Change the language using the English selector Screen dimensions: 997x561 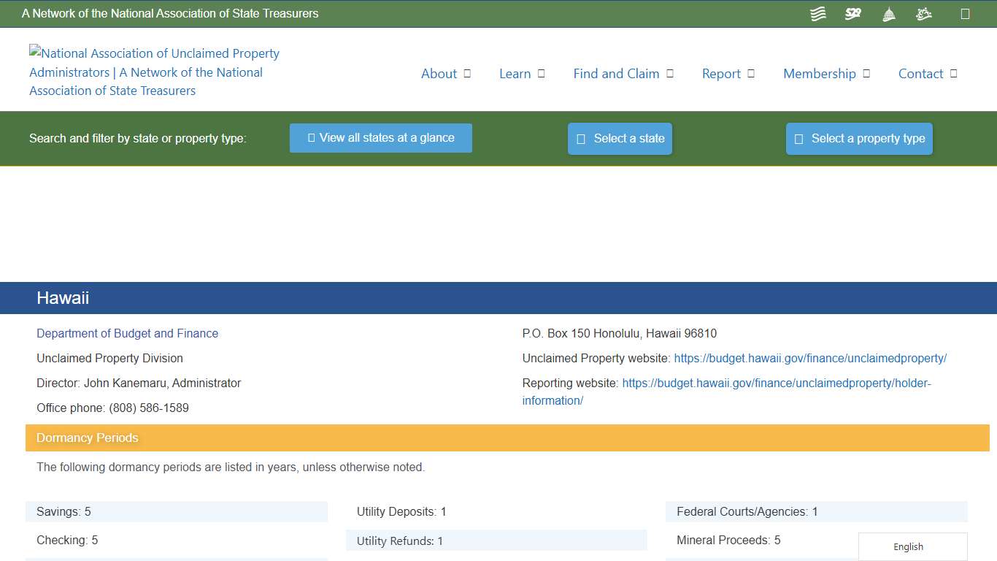[x=908, y=546]
